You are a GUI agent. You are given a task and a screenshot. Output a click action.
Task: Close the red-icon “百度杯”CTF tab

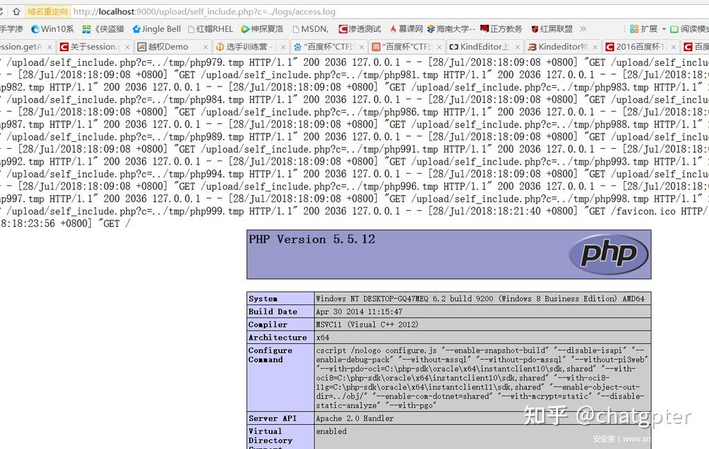click(439, 47)
